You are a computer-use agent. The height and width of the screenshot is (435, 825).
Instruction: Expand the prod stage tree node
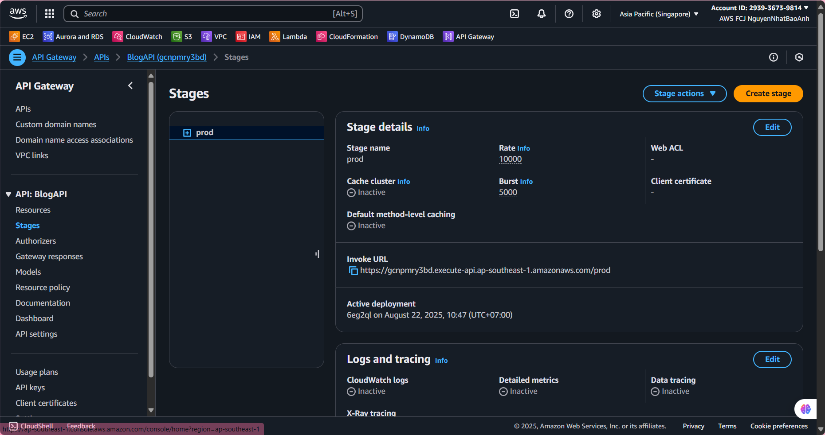click(x=187, y=133)
